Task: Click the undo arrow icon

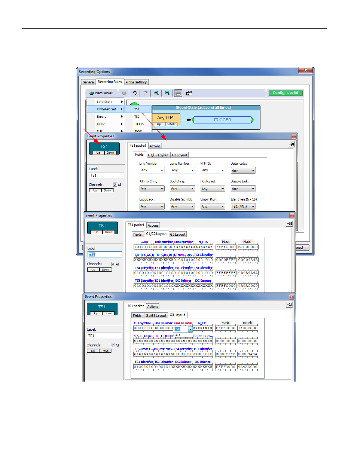Action: tap(135, 93)
